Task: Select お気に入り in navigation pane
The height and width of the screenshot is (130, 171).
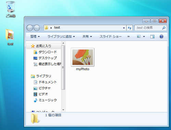Action: click(44, 46)
